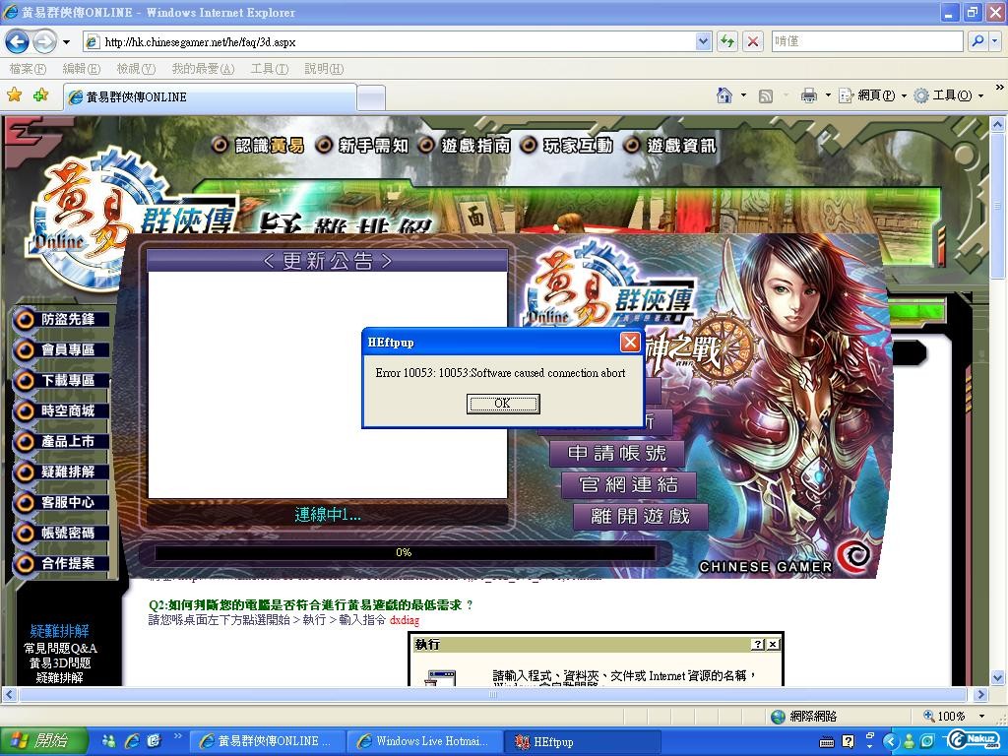Click the IE Forward arrow button
This screenshot has width=1008, height=756.
(x=44, y=42)
